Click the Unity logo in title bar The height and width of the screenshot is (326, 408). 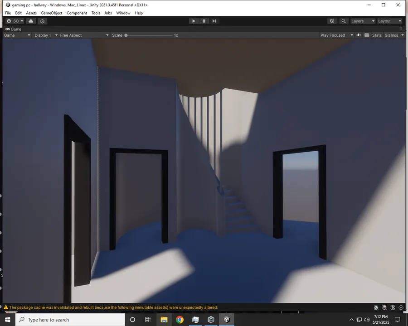(8, 5)
